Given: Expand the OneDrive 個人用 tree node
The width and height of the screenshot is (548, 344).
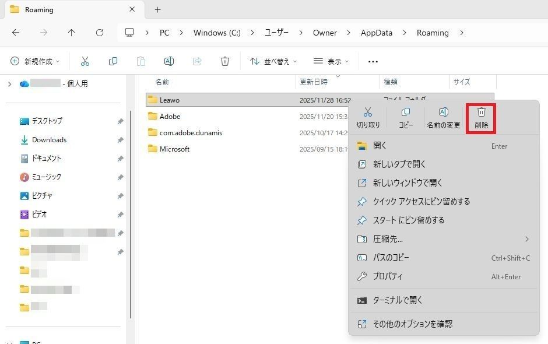Looking at the screenshot, I should point(9,84).
